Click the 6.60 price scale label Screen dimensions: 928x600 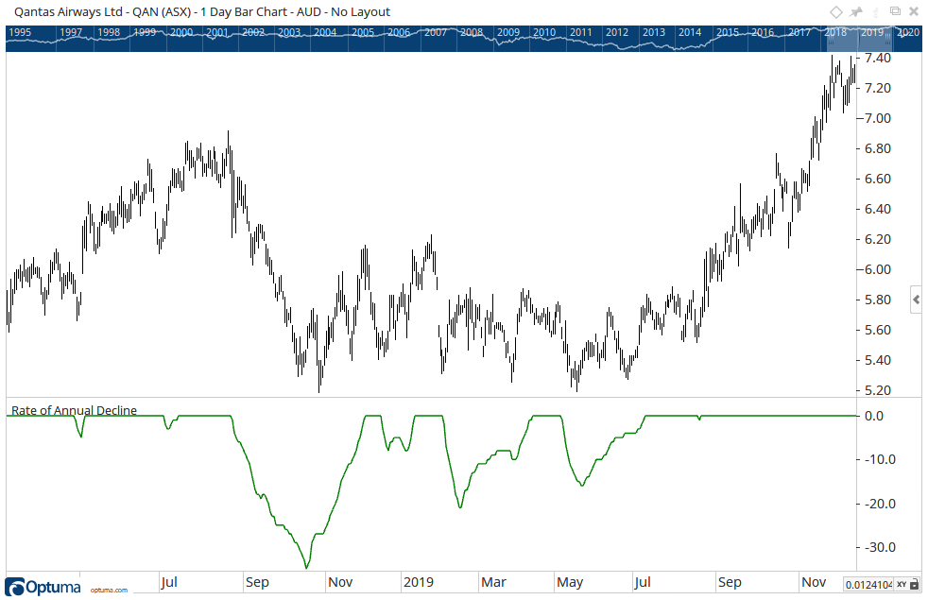coord(878,179)
